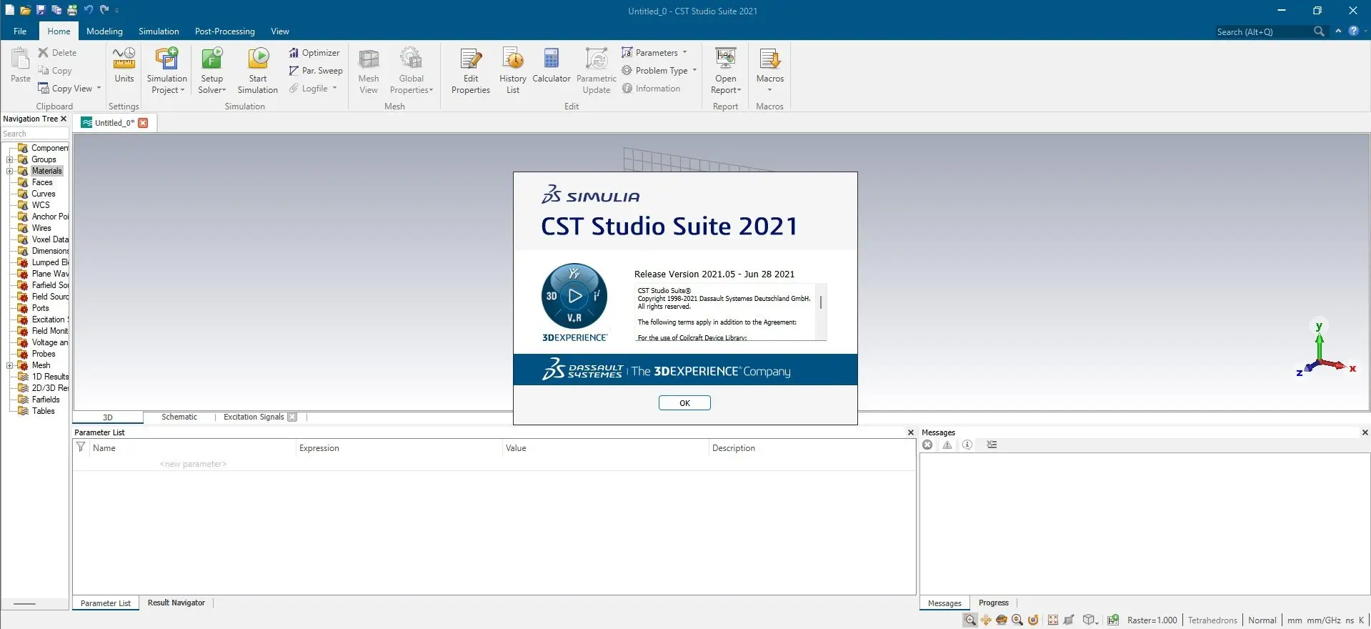Click the Information button in Edit group
The image size is (1371, 629).
tap(651, 89)
